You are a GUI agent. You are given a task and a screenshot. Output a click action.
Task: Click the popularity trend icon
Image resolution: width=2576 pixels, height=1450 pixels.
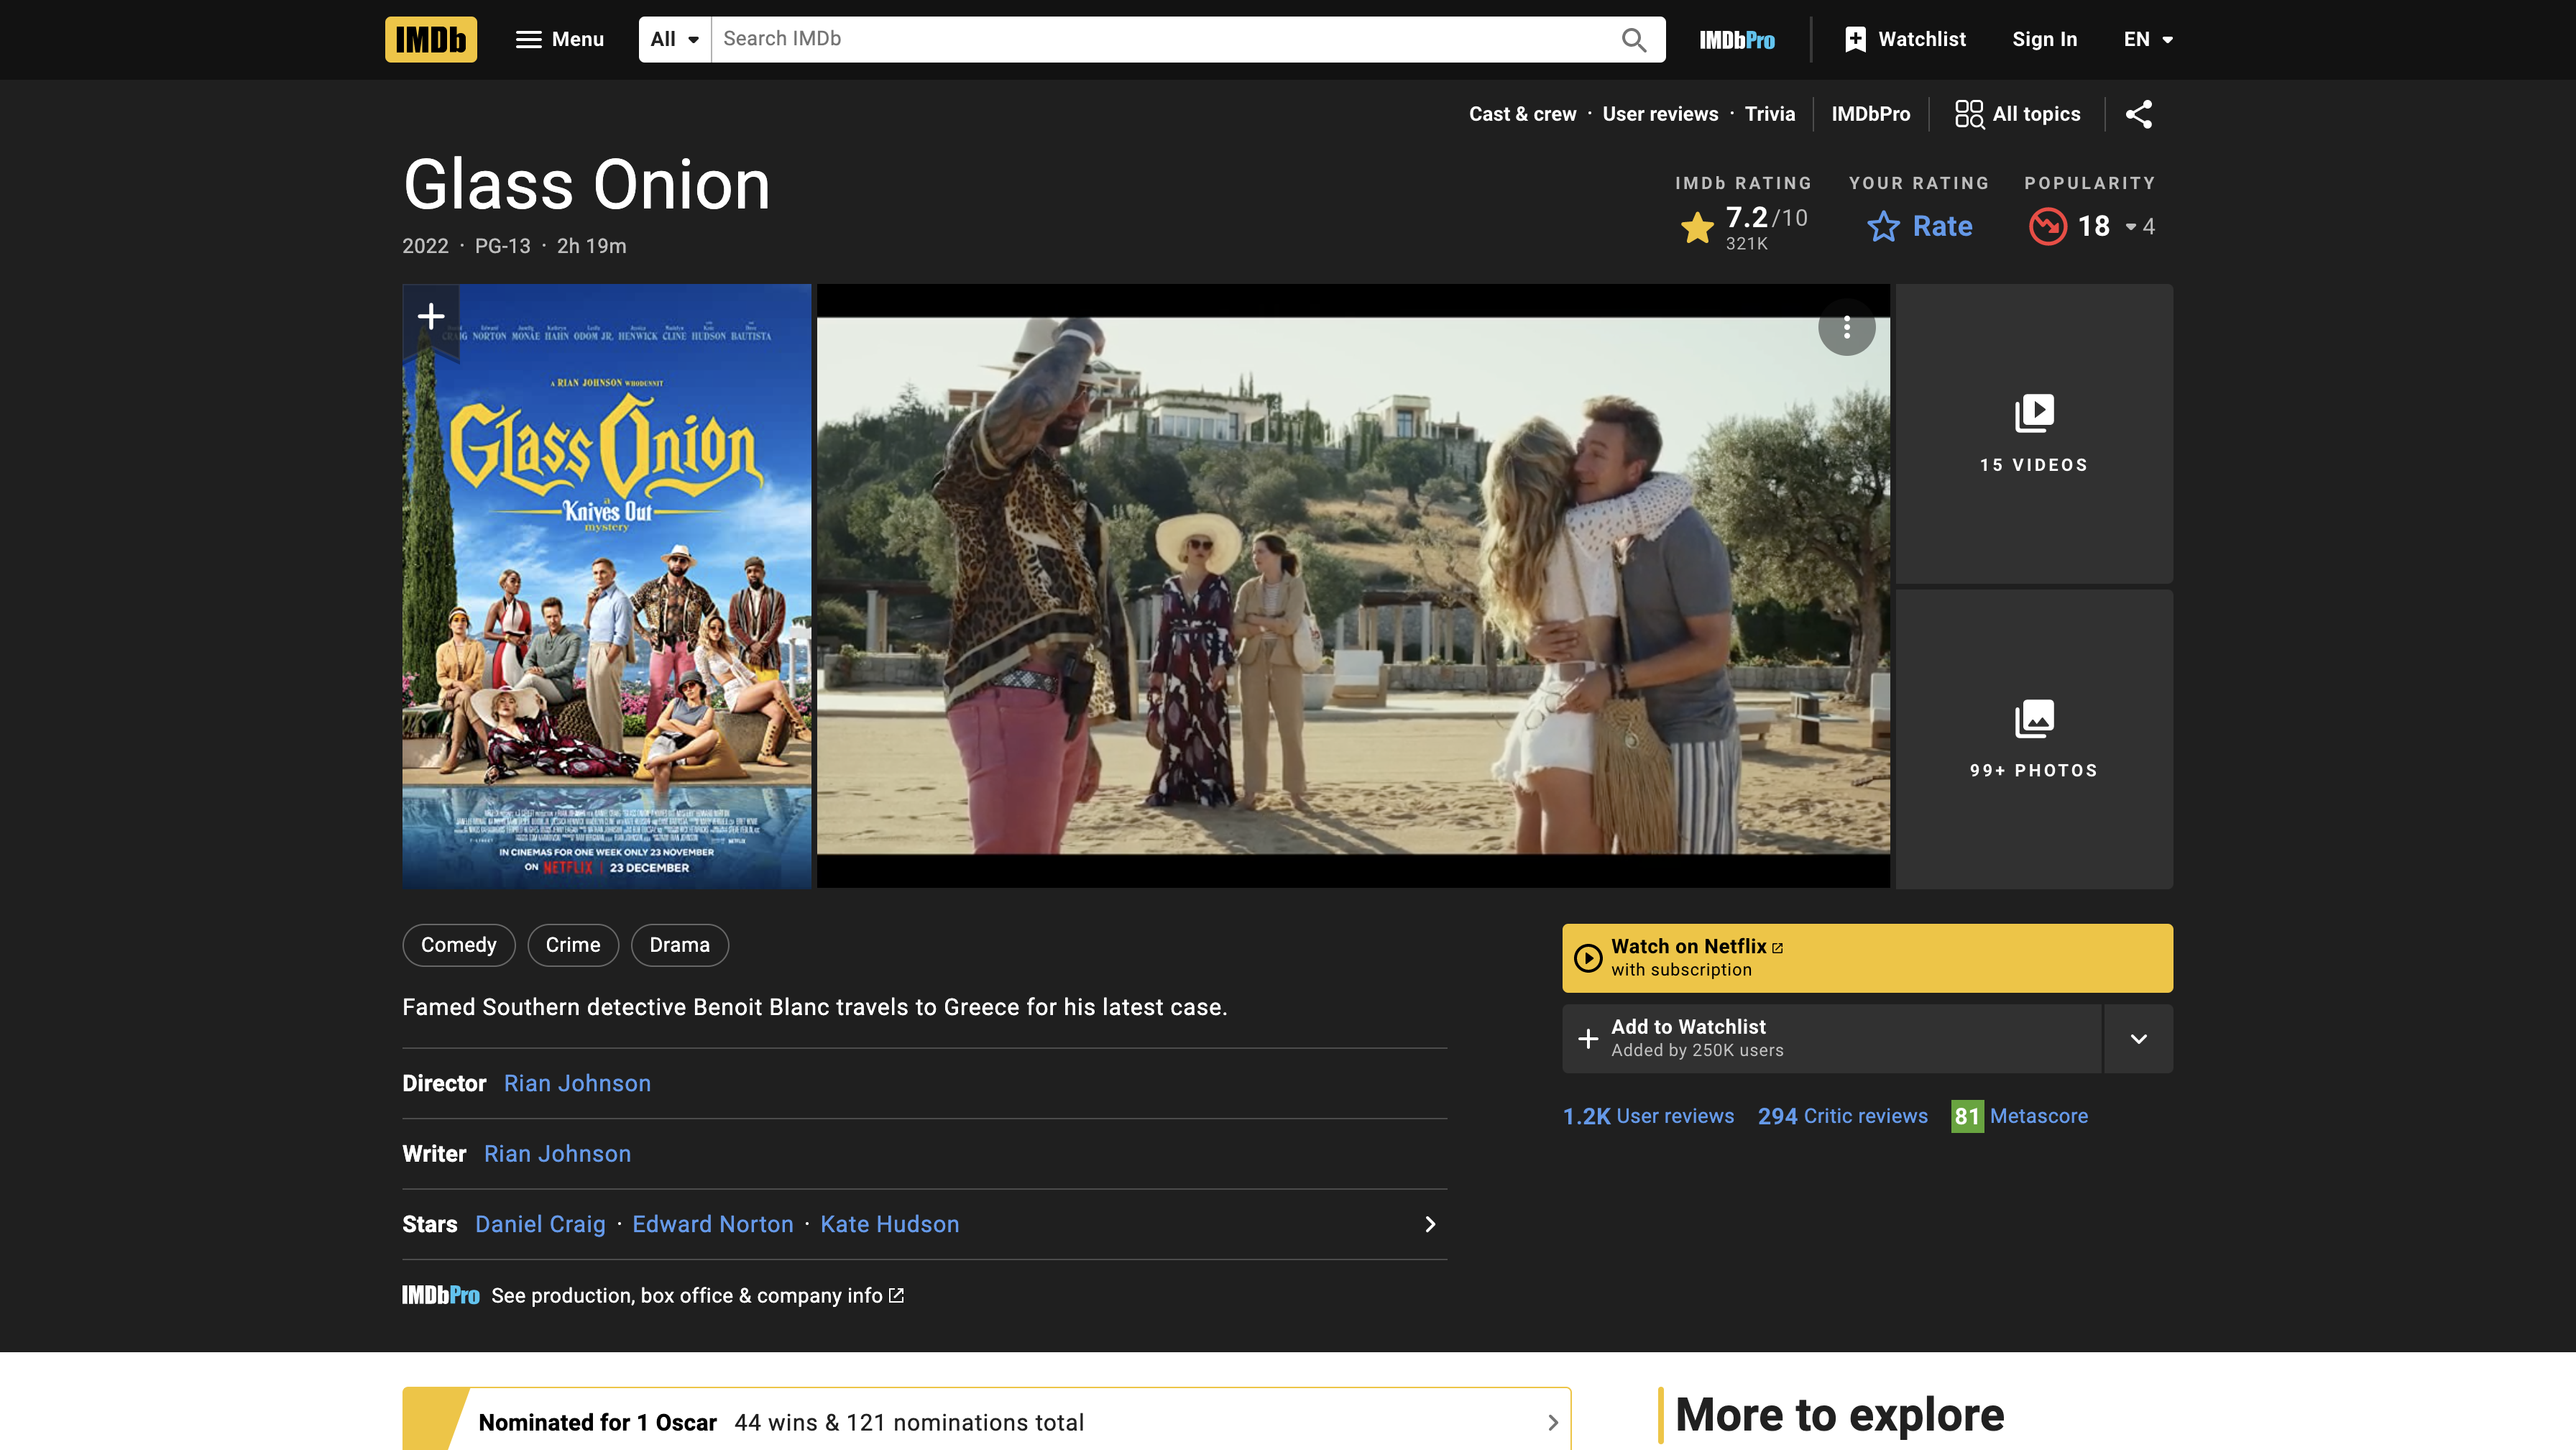pyautogui.click(x=2047, y=226)
